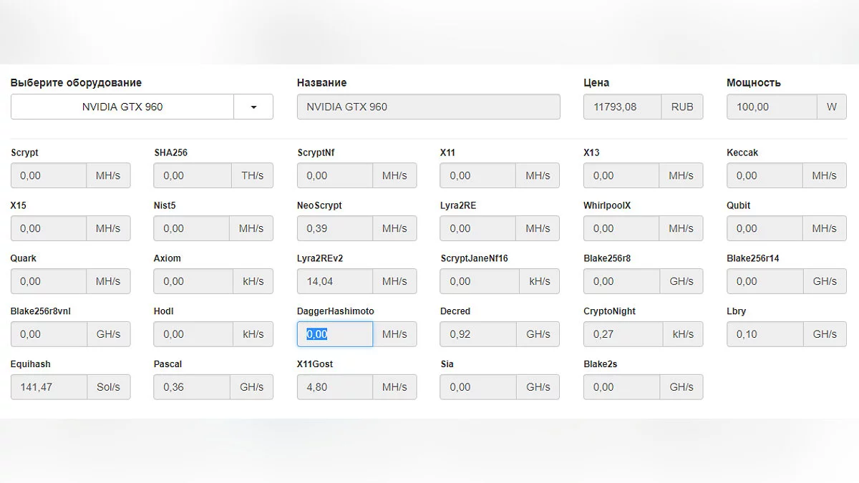Edit the X11Gost value 4,80
859x483 pixels.
tap(335, 387)
